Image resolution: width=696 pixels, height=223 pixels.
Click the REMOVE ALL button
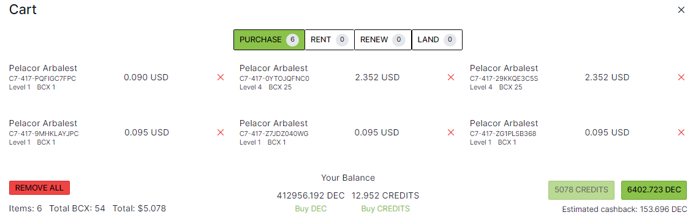39,188
